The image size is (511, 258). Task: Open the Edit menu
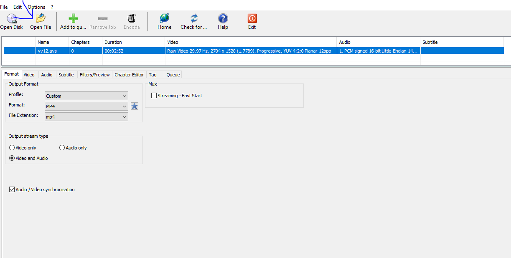tap(18, 7)
